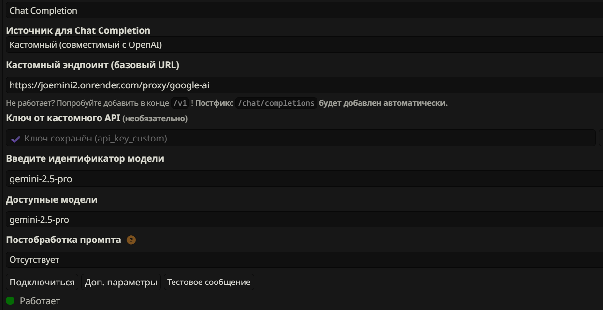Image resolution: width=607 pixels, height=311 pixels.
Task: Click the green connection status indicator
Action: [10, 301]
